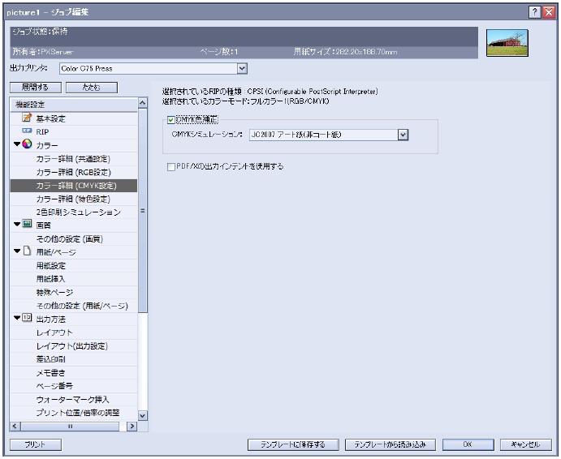The height and width of the screenshot is (459, 561).
Task: Open the 出力プリンタ printer dropdown
Action: point(241,69)
